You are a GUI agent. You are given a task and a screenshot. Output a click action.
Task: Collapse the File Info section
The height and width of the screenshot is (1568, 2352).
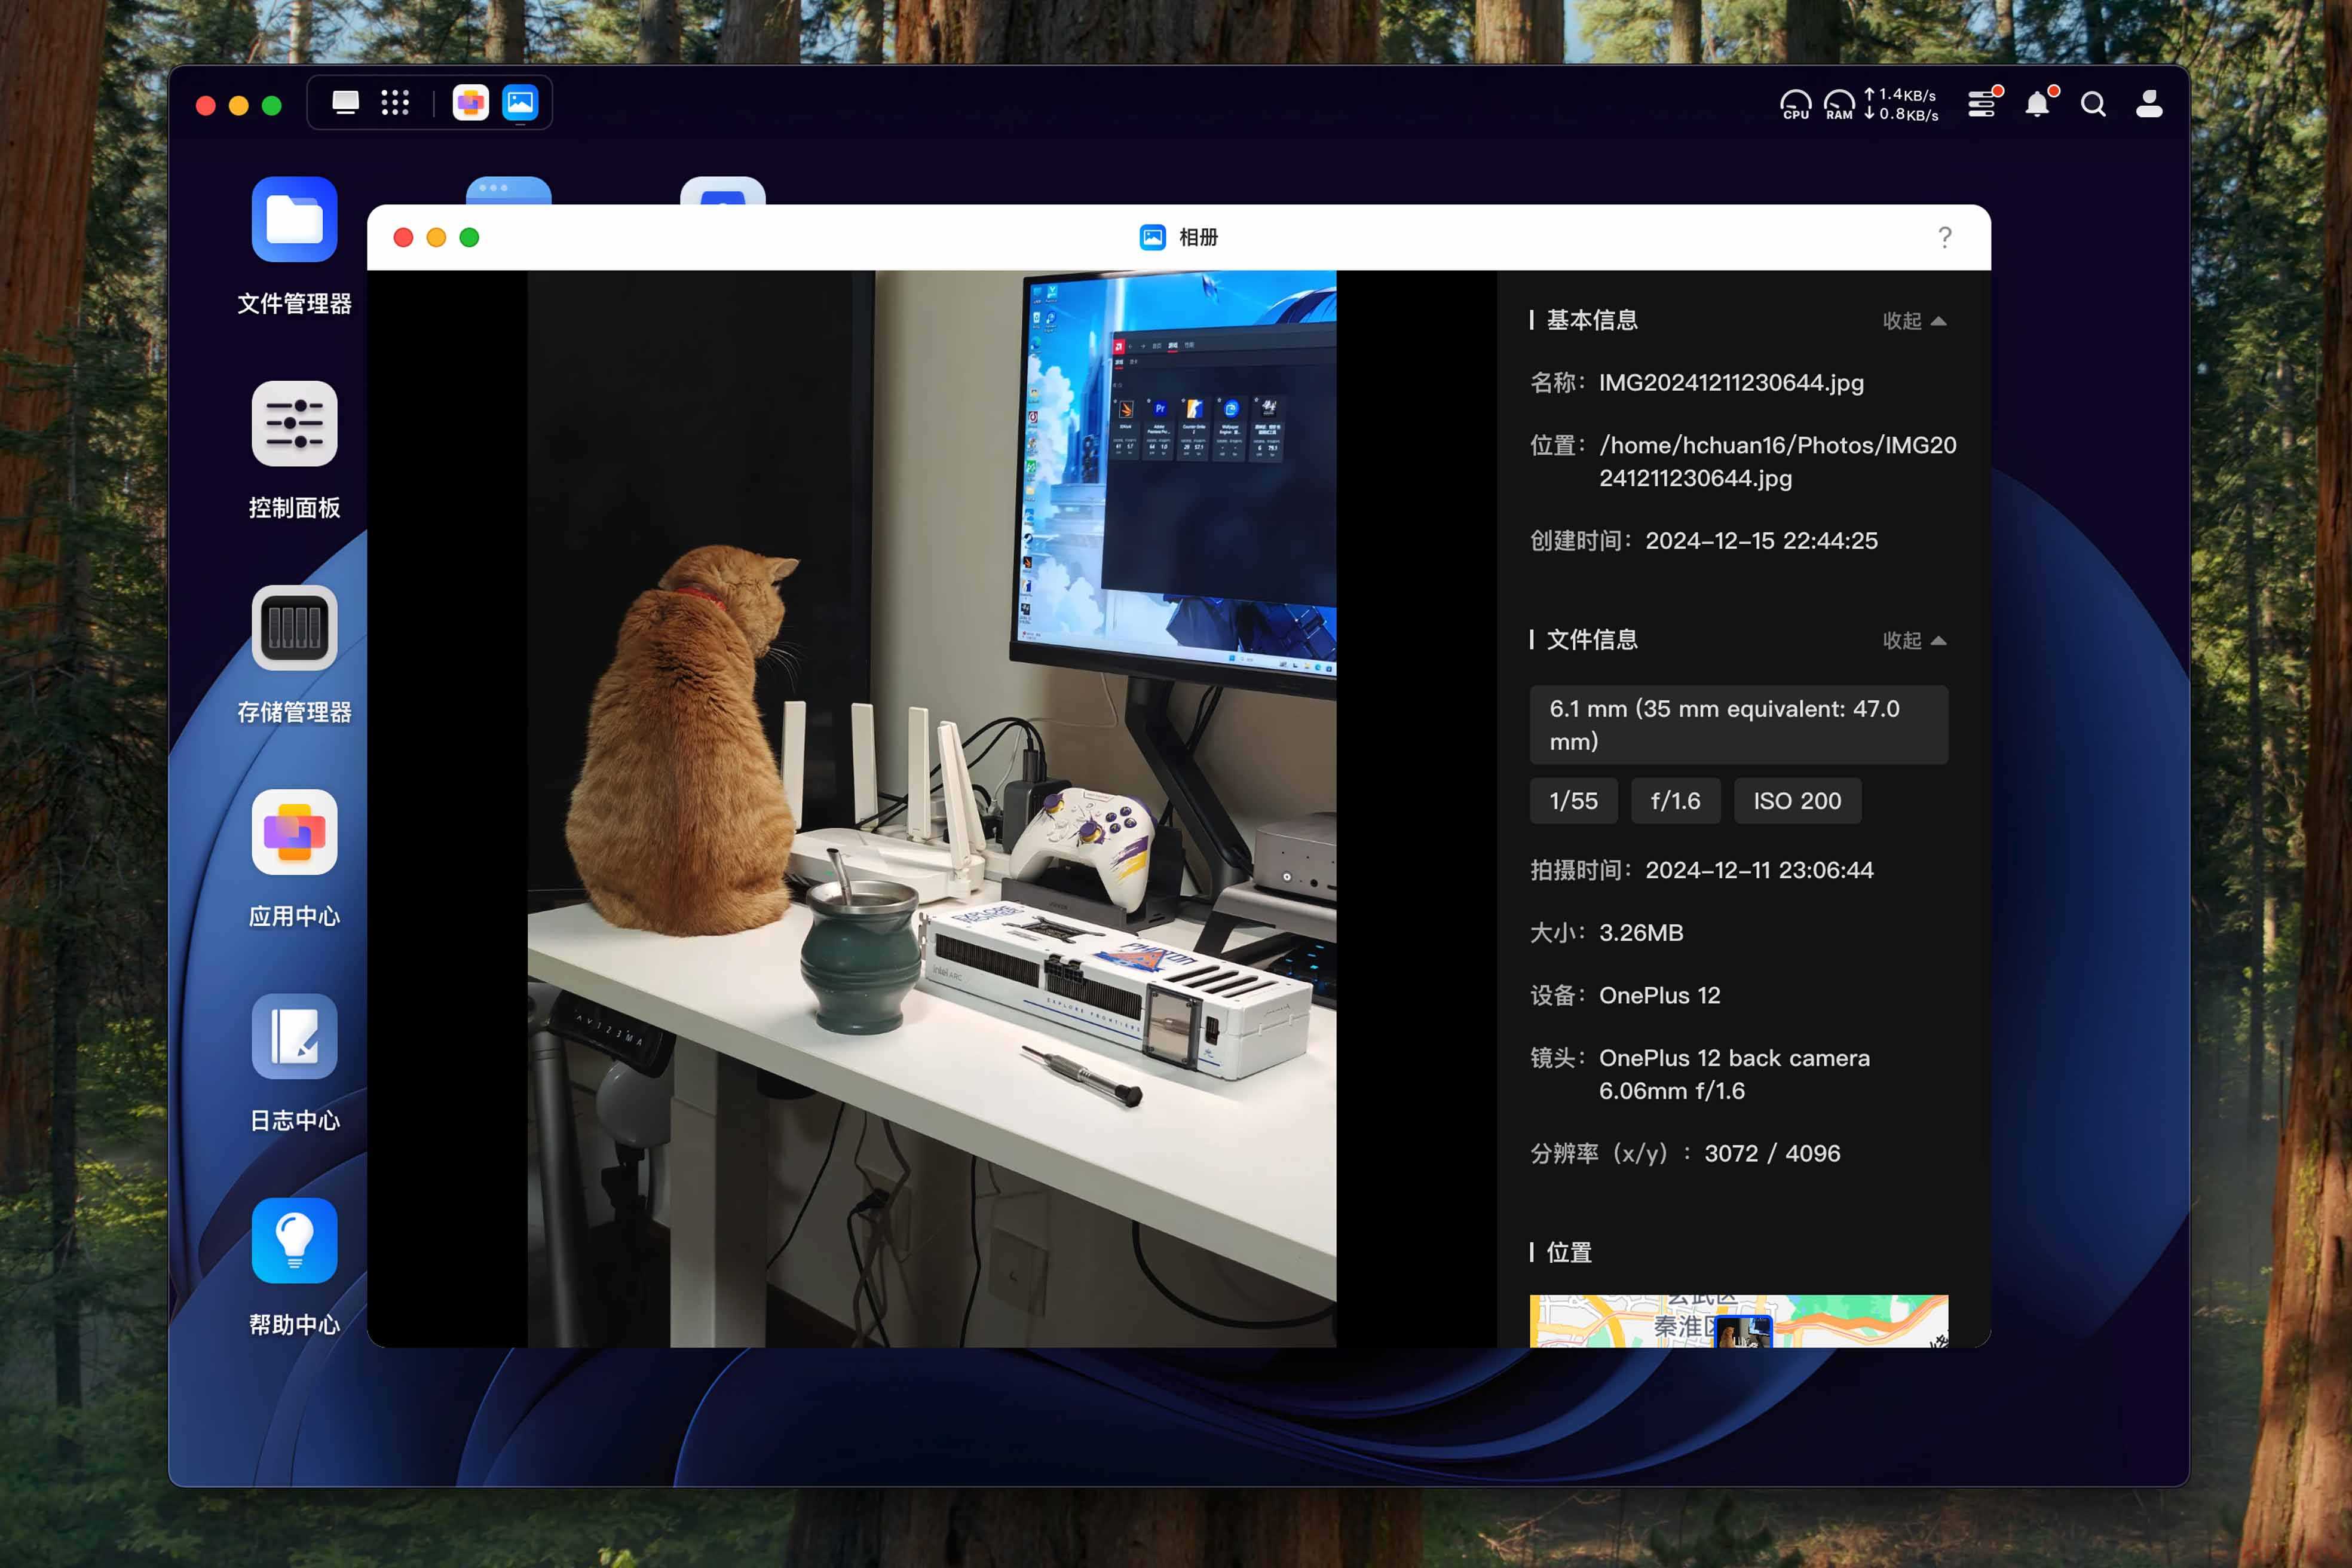pos(1913,640)
